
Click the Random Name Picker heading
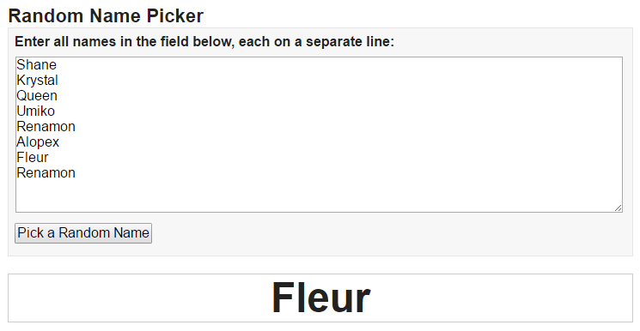106,16
